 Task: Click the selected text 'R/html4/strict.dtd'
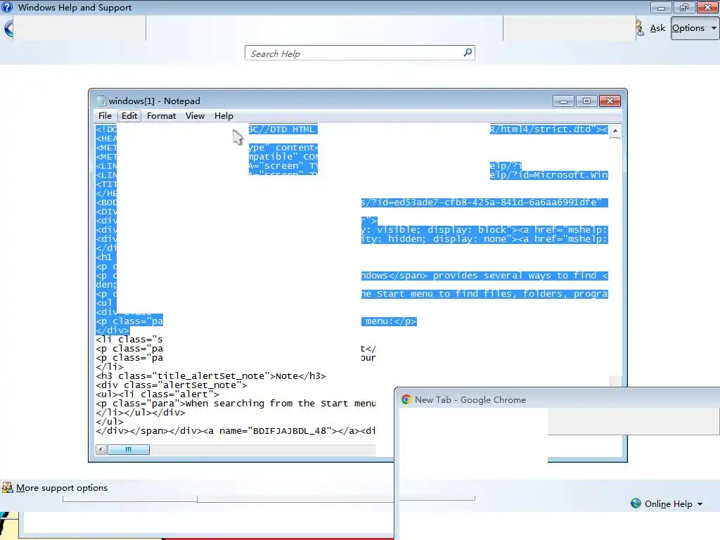click(x=540, y=129)
